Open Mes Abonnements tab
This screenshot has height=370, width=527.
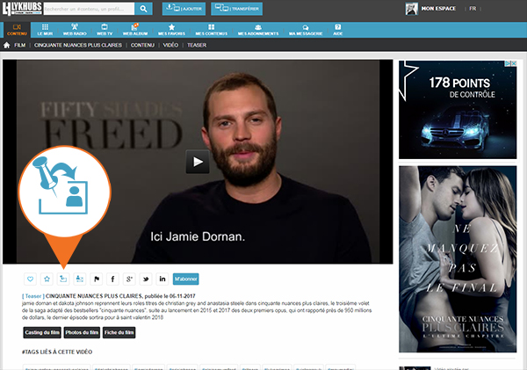click(x=258, y=30)
